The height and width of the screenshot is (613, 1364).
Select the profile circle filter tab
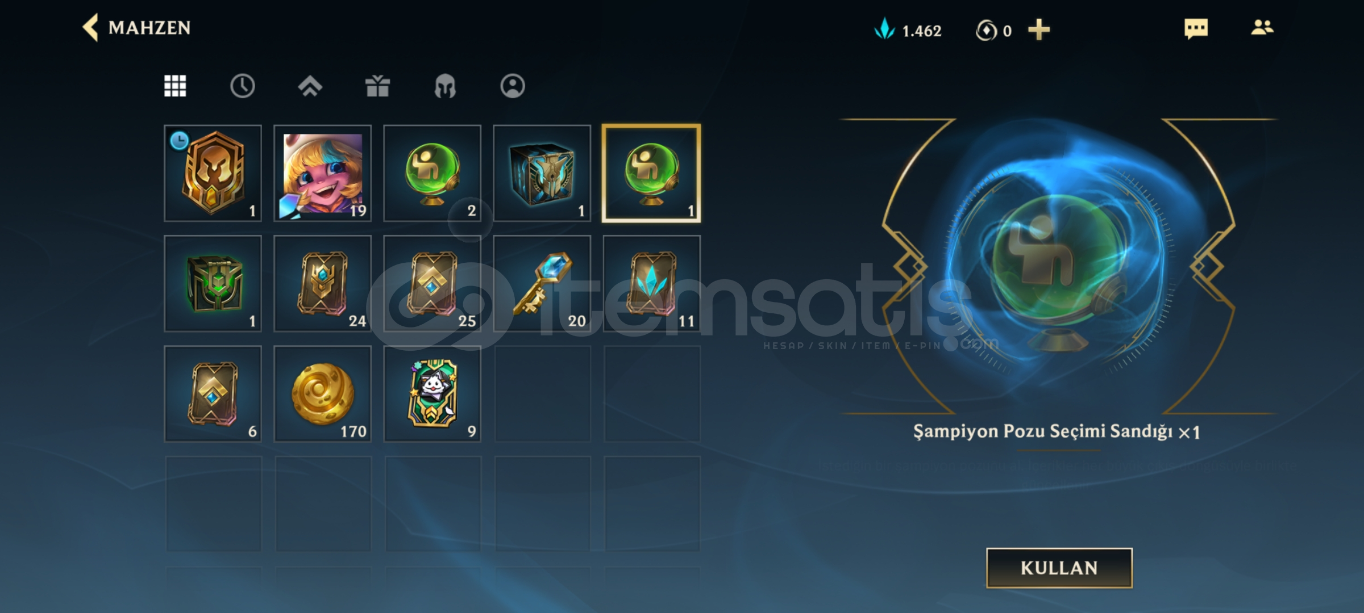[x=513, y=86]
